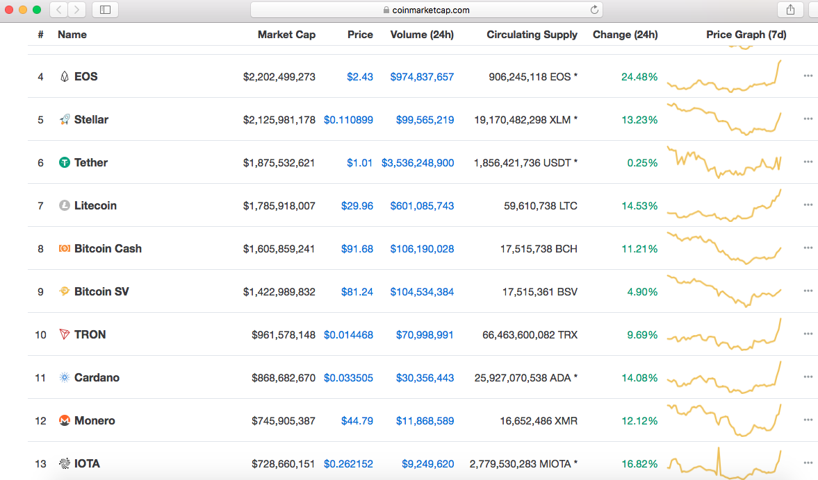This screenshot has height=480, width=818.
Task: Open the IOTA 7-day price graph
Action: click(724, 463)
